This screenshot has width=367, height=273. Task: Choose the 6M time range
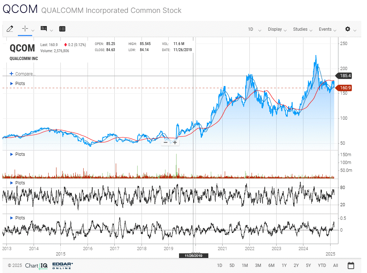coord(272,265)
